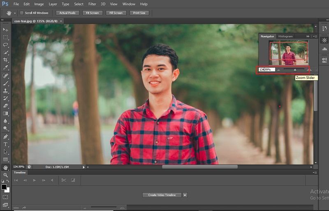This screenshot has height=211, width=329.
Task: Change screen mode at toolbox bottom
Action: click(x=5, y=205)
